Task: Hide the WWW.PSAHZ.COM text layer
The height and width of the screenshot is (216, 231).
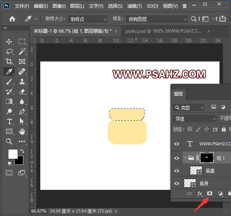Action: point(177,144)
